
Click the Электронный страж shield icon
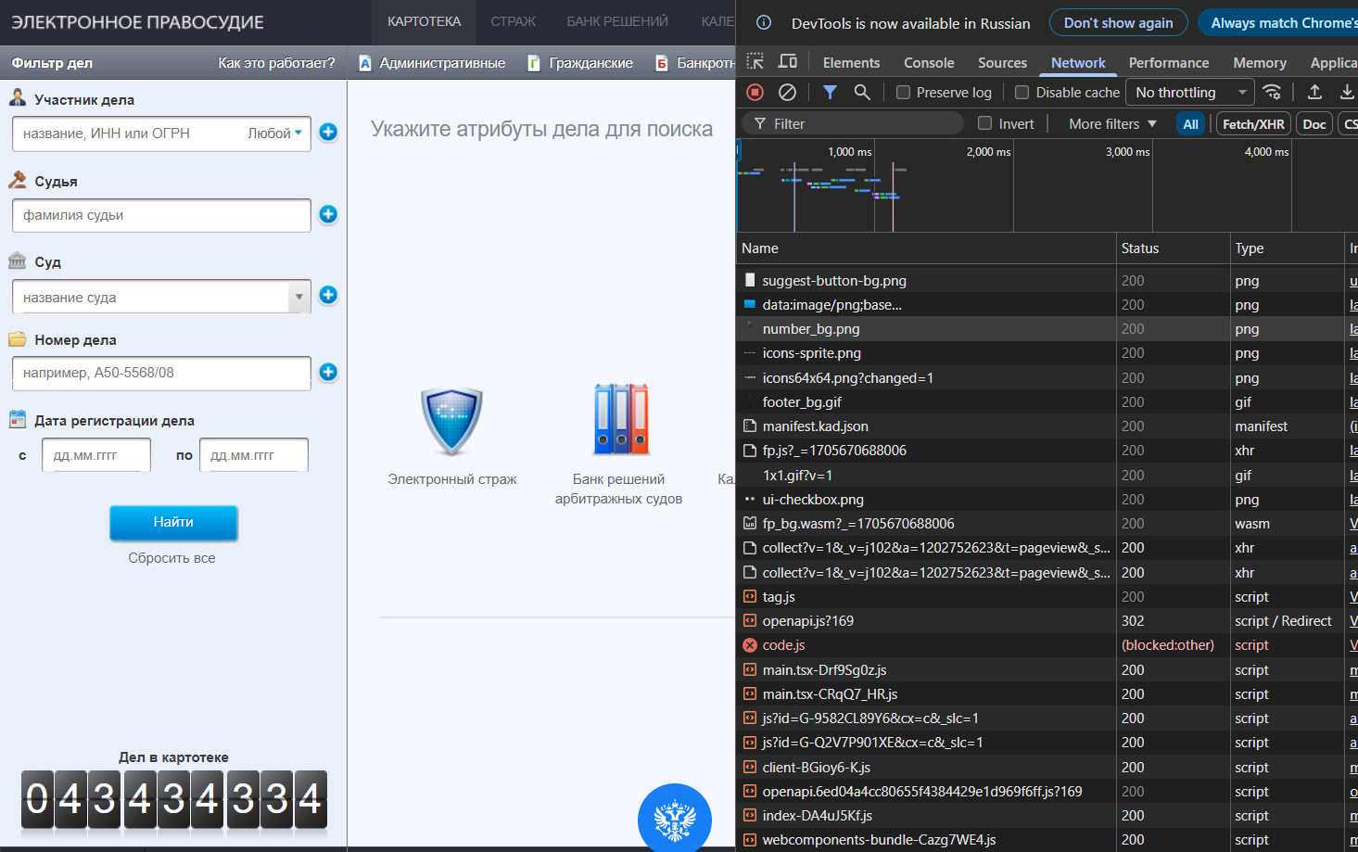[x=451, y=420]
